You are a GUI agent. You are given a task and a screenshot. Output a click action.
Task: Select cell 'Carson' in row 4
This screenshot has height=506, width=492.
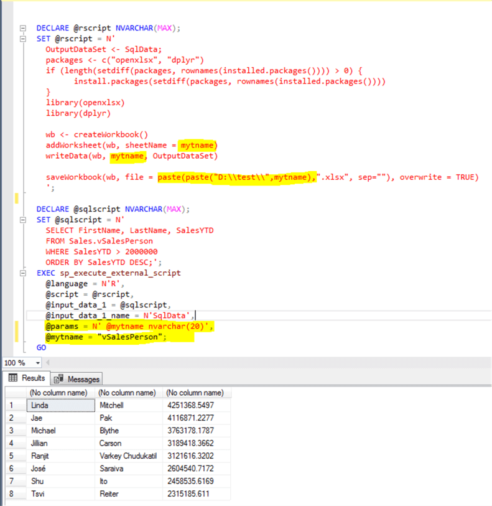coord(129,443)
